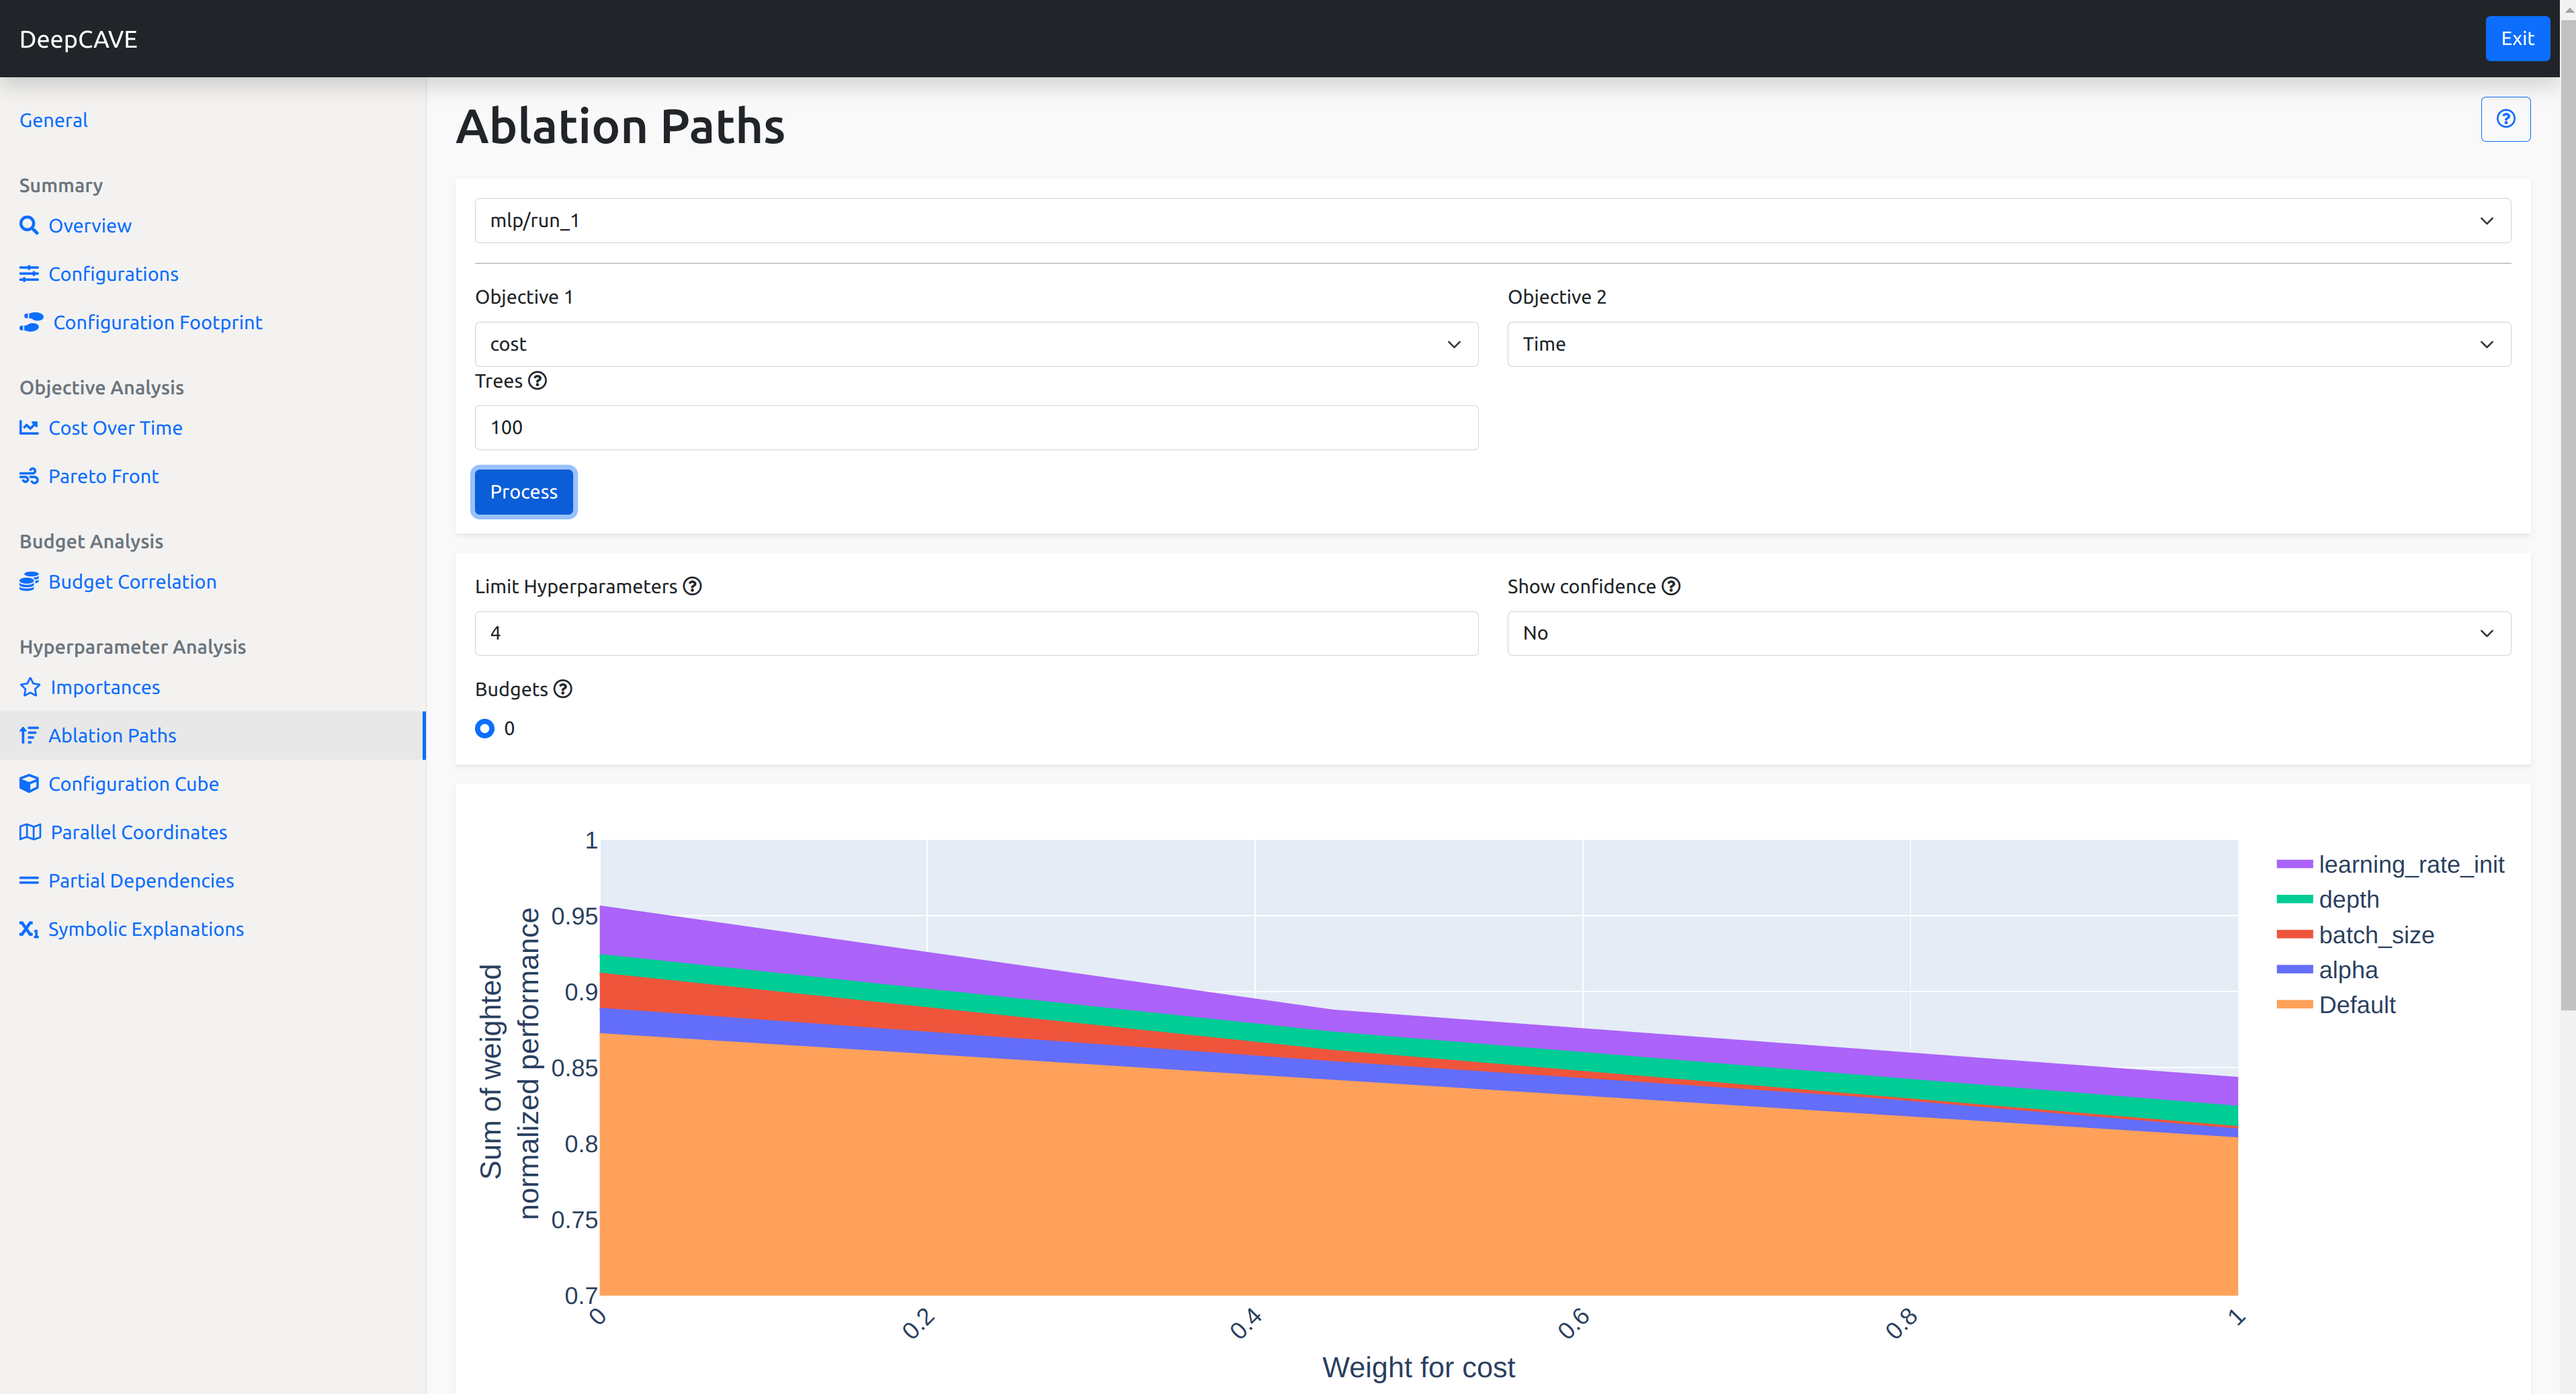Open the help icon next to Show confidence
Viewport: 2576px width, 1394px height.
tap(1671, 586)
